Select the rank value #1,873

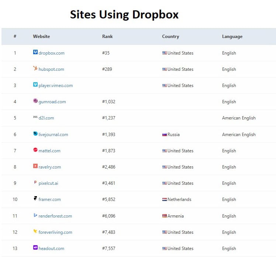pos(108,151)
